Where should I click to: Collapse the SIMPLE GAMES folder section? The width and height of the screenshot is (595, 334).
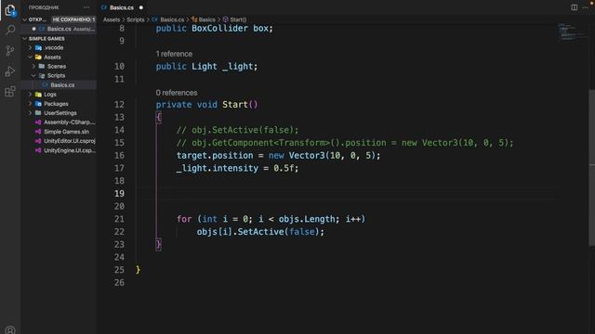point(25,39)
